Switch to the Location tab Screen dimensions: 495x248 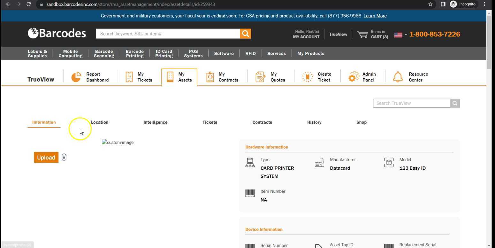coord(99,122)
